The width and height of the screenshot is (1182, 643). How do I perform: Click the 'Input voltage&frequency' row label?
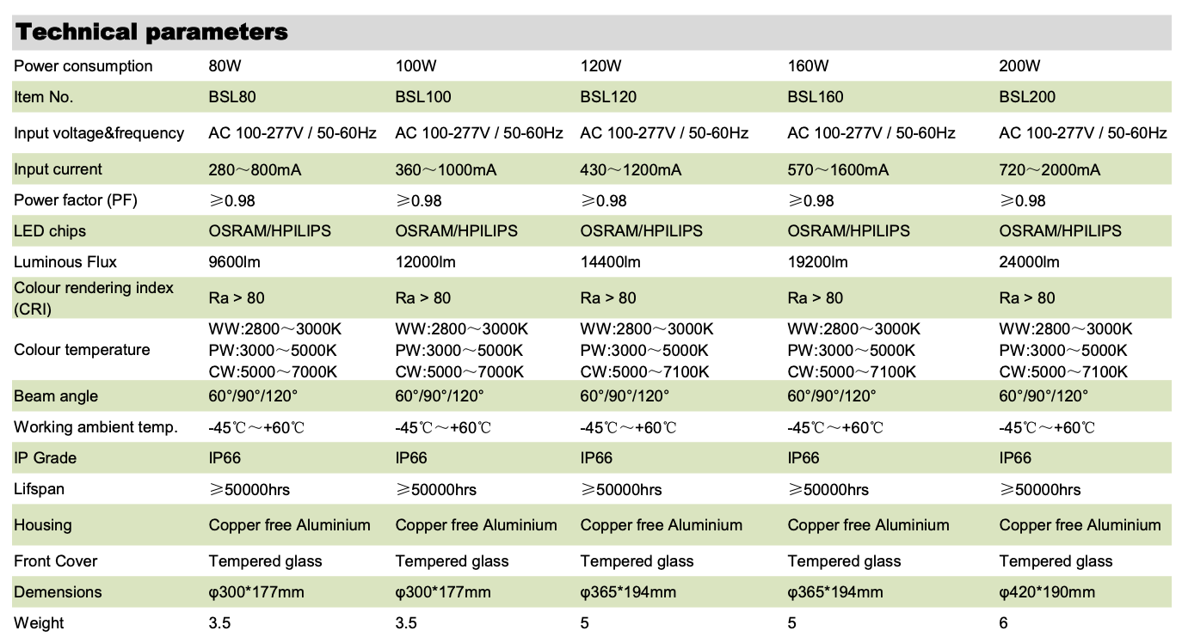coord(99,133)
